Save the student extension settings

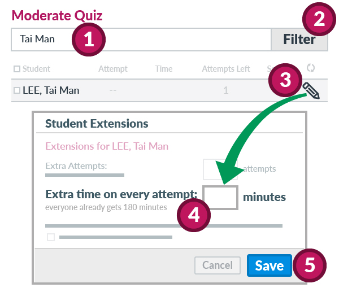(269, 265)
